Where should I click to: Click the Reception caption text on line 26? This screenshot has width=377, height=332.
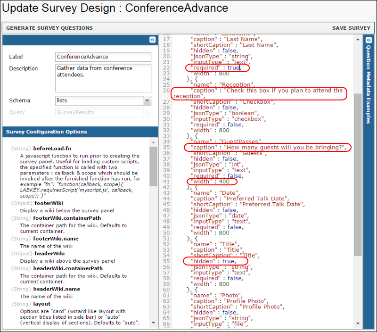(x=258, y=93)
